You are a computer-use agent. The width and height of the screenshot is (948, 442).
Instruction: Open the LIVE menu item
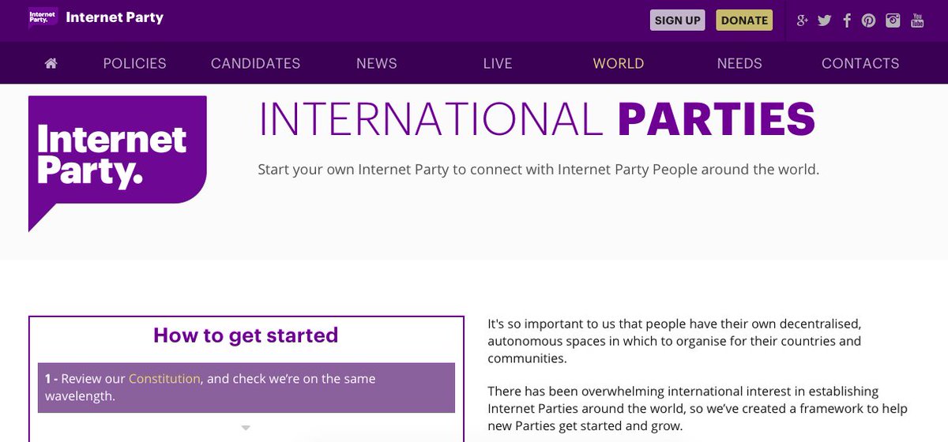click(498, 63)
